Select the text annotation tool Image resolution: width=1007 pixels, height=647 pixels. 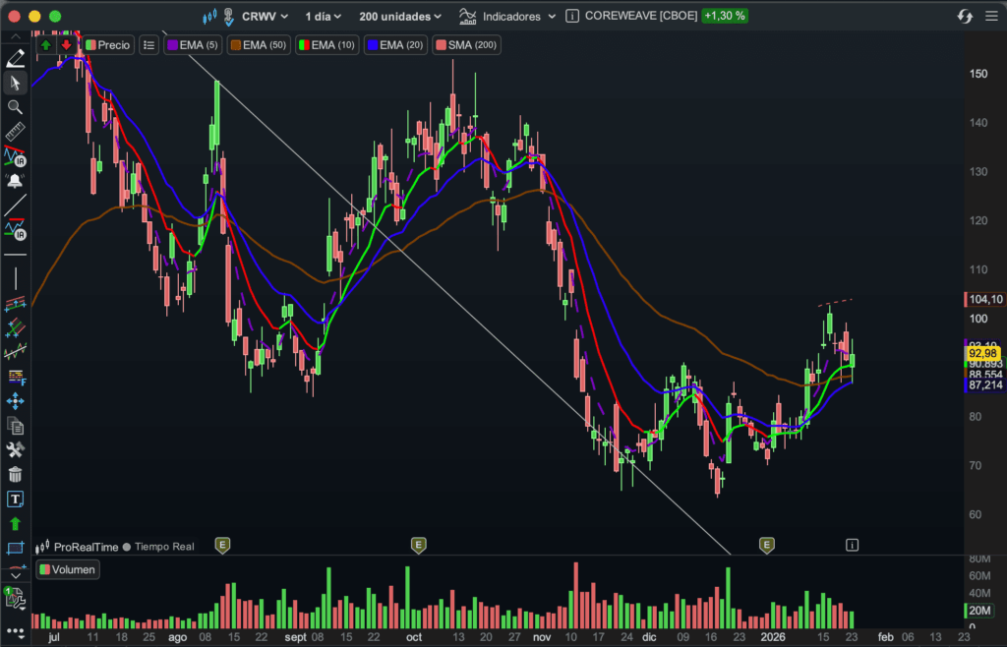pos(15,500)
